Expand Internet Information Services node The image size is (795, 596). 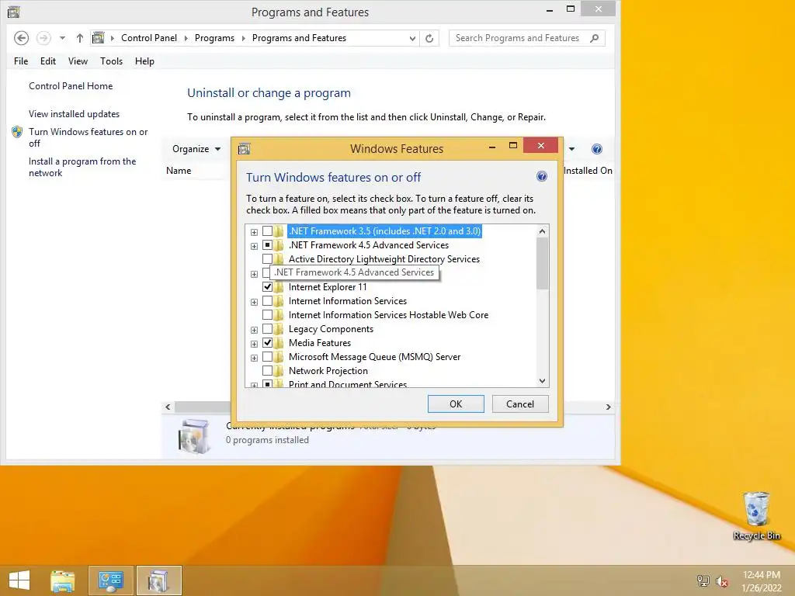(x=254, y=302)
